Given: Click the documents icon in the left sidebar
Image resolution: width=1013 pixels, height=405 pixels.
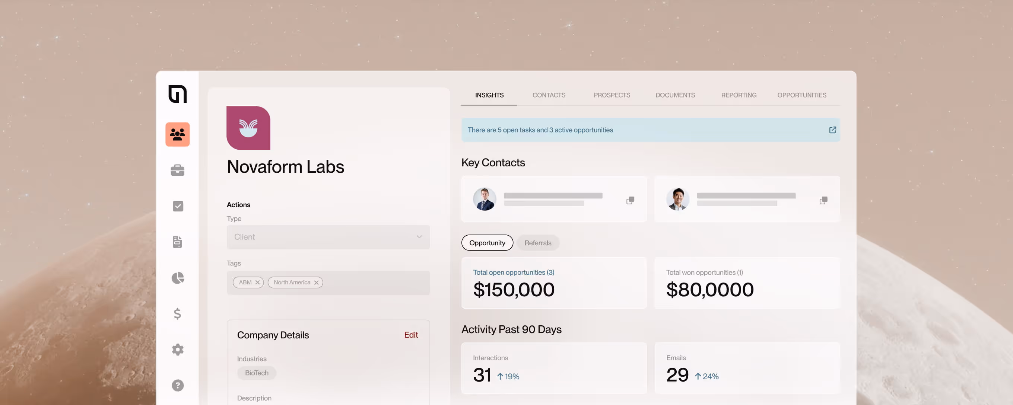Looking at the screenshot, I should pos(178,242).
